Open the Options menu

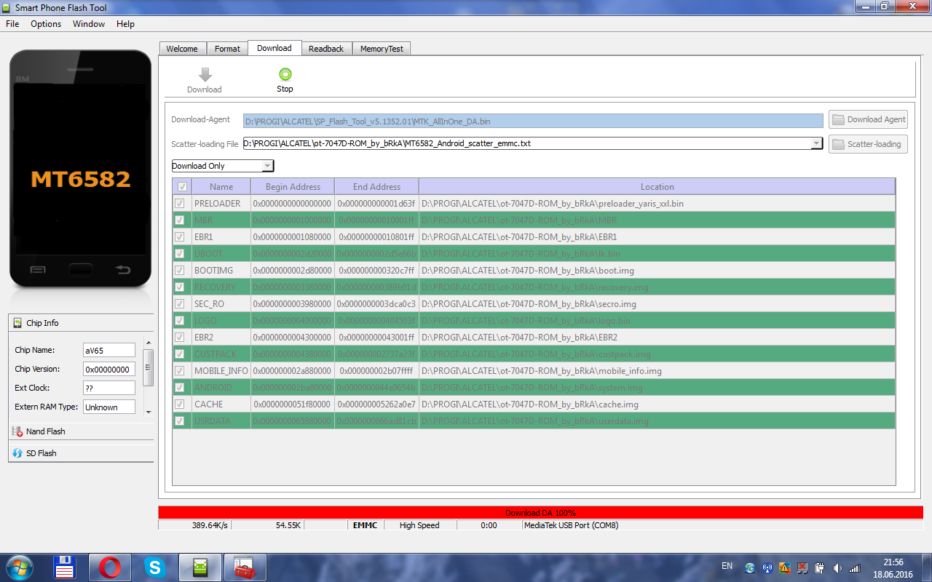(x=46, y=24)
